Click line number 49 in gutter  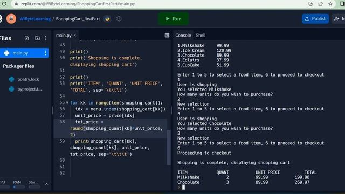click(x=62, y=52)
